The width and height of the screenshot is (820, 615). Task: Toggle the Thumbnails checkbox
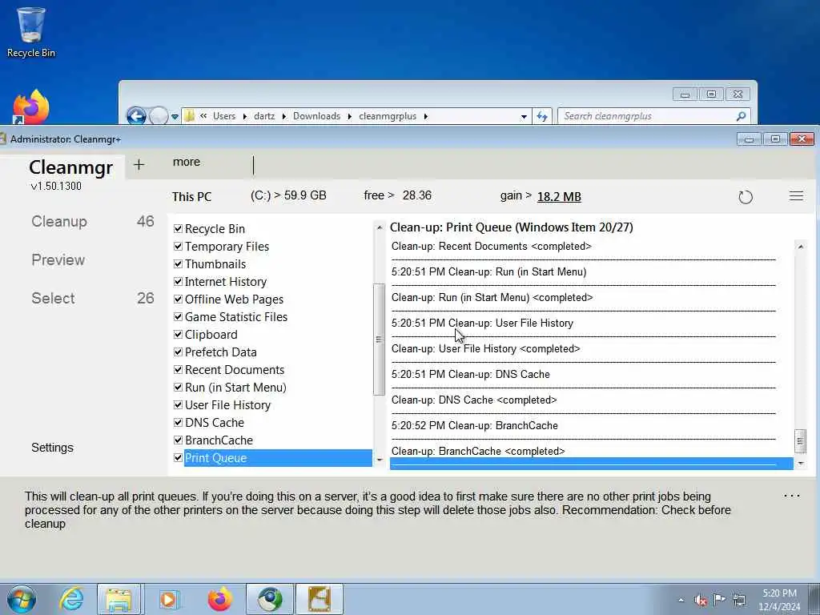tap(178, 264)
